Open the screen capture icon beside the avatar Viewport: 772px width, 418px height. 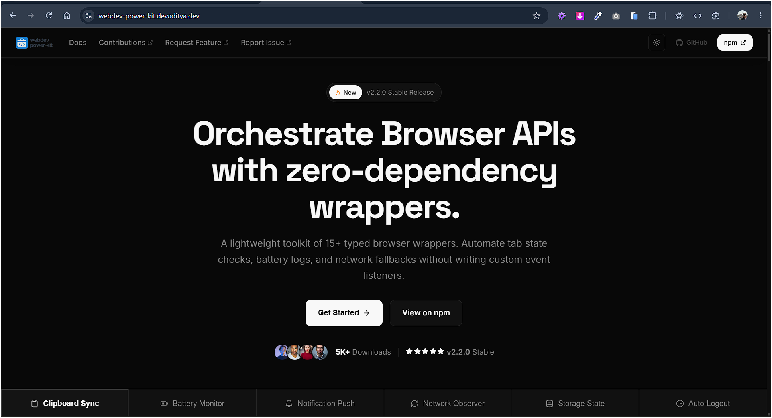coord(715,16)
